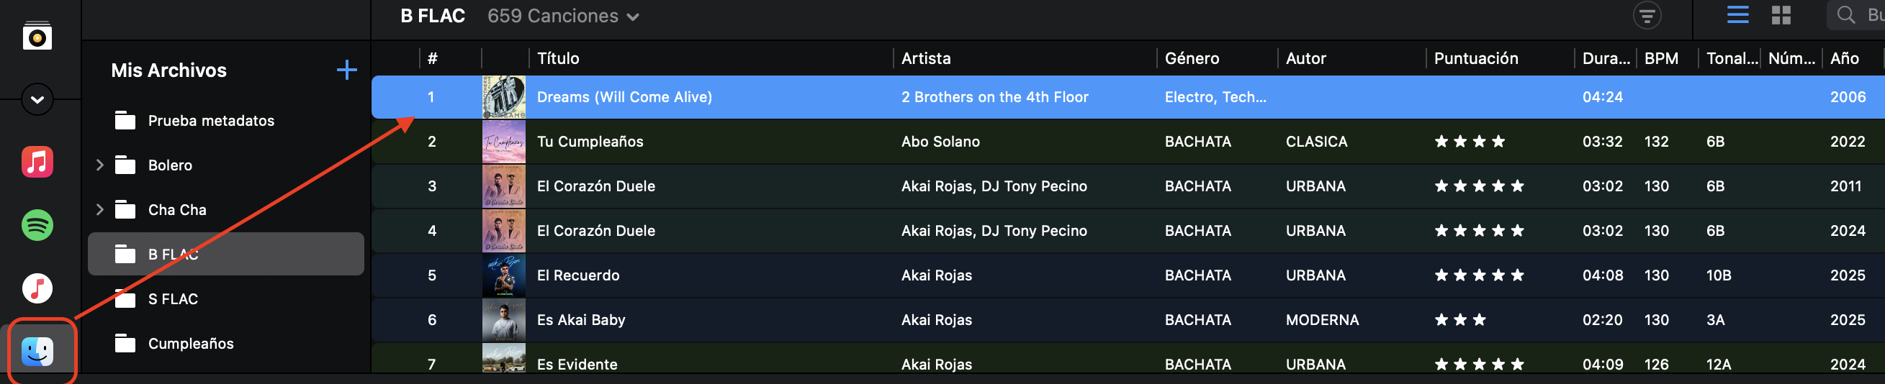Open the Prueba metadatos folder
Screen dimensions: 1885x384
click(x=211, y=121)
